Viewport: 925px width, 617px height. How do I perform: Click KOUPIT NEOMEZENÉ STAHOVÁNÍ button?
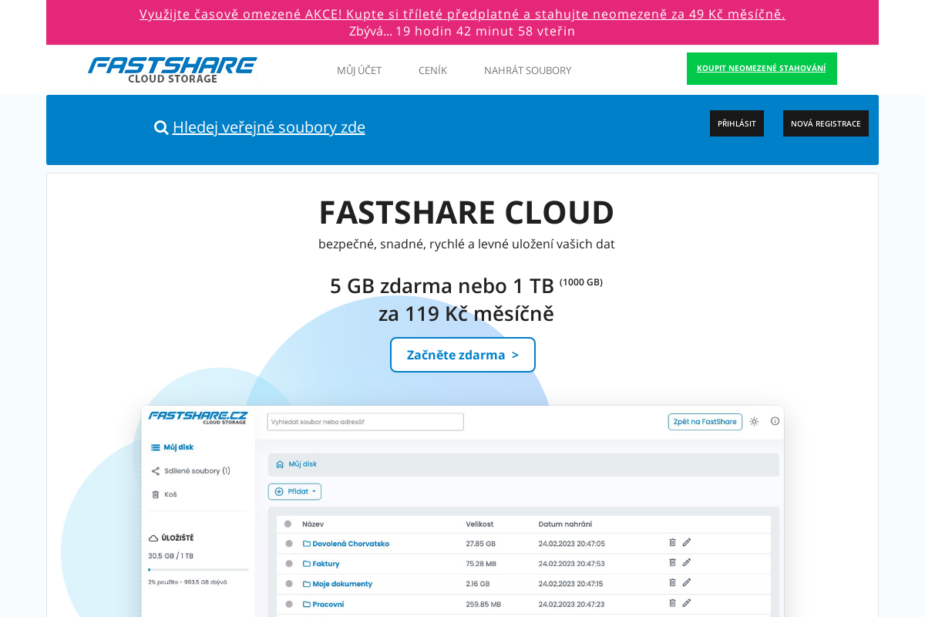[x=762, y=69]
